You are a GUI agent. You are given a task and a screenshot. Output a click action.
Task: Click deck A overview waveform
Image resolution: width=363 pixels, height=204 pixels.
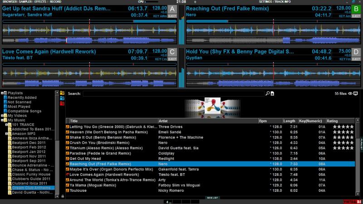click(89, 40)
